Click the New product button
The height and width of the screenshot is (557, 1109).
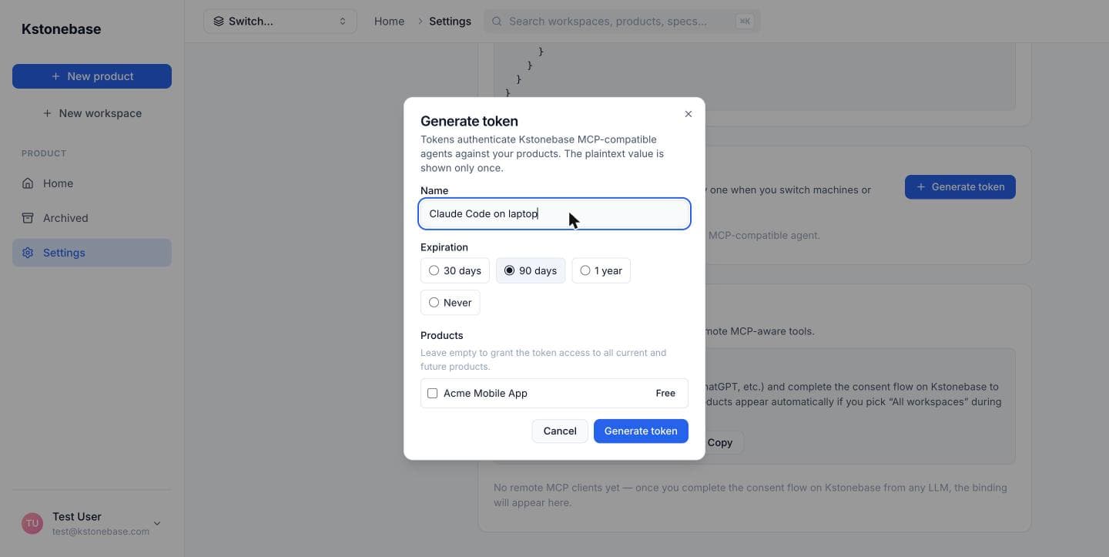(x=92, y=76)
